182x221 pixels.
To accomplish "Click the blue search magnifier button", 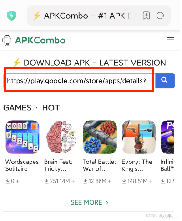I will pos(165,80).
